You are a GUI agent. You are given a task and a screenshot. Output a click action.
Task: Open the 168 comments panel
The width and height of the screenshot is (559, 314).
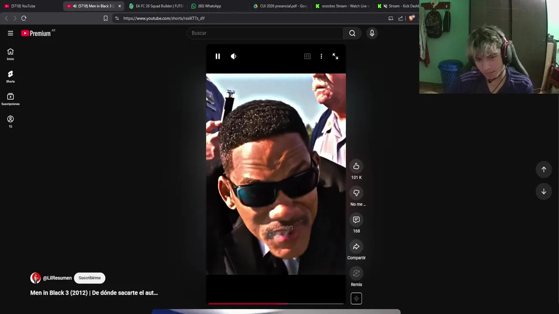point(356,220)
